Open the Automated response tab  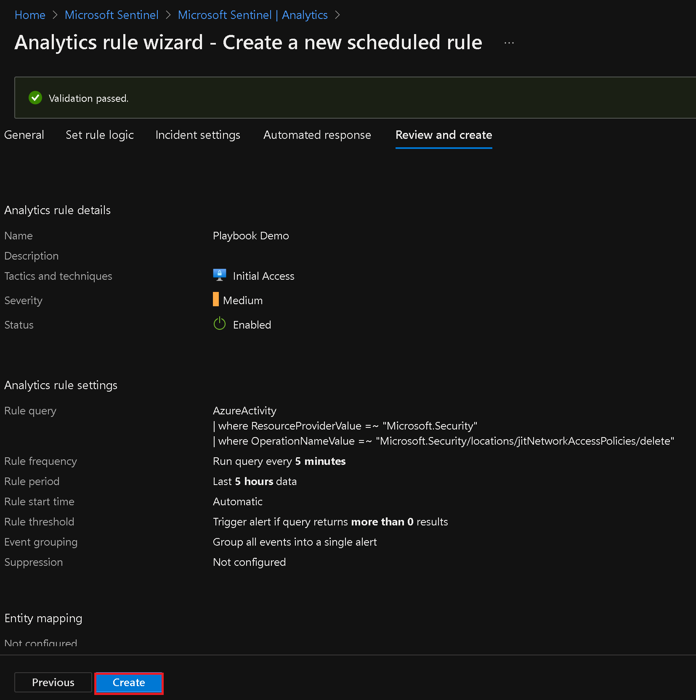pyautogui.click(x=317, y=135)
